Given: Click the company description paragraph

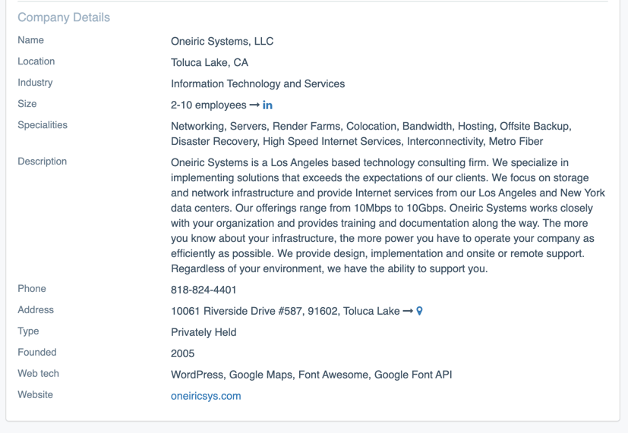Looking at the screenshot, I should tap(387, 215).
